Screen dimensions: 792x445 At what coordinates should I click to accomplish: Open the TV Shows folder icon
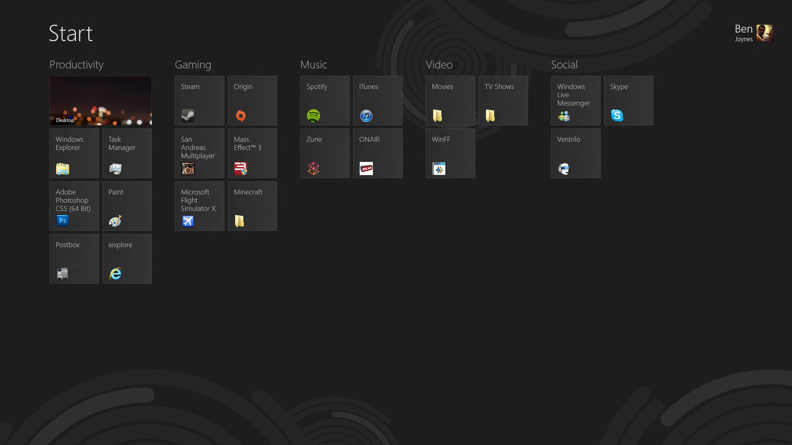pyautogui.click(x=490, y=116)
